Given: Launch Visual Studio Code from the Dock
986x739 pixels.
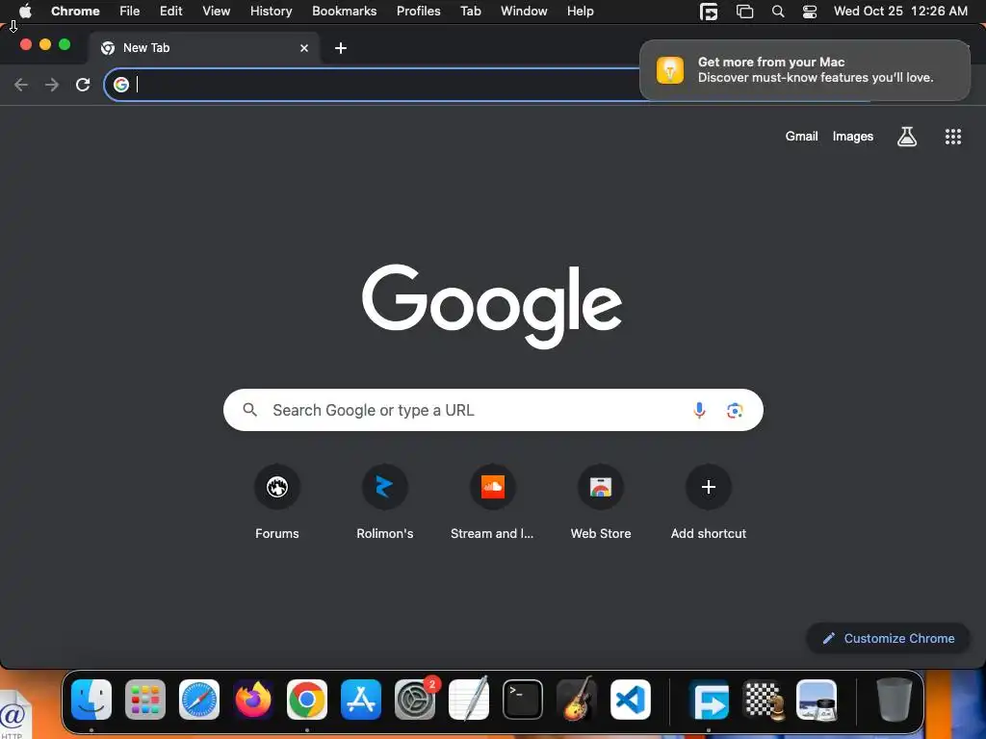Looking at the screenshot, I should click(631, 700).
